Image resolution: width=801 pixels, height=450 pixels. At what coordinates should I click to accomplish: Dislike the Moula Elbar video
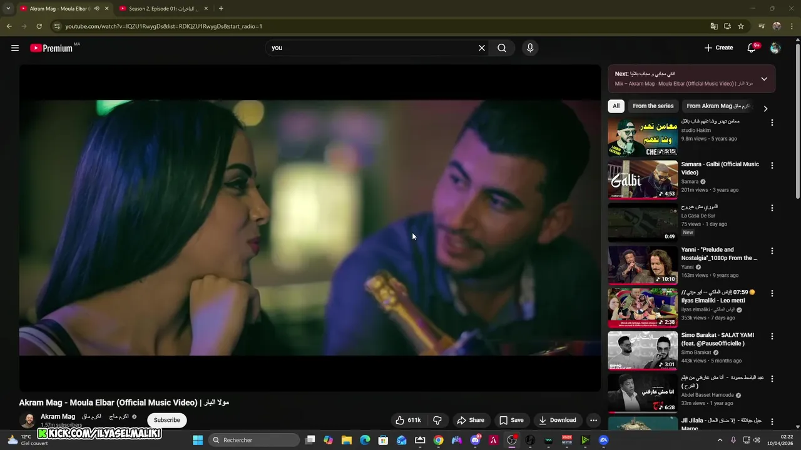[437, 420]
